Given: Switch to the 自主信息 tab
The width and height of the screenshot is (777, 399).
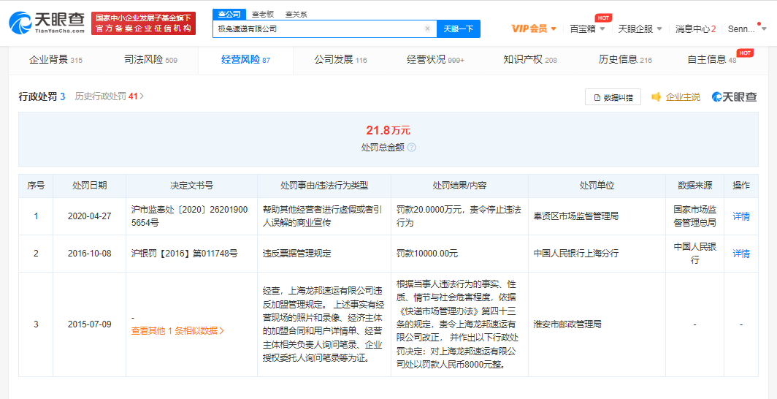Looking at the screenshot, I should 711,61.
